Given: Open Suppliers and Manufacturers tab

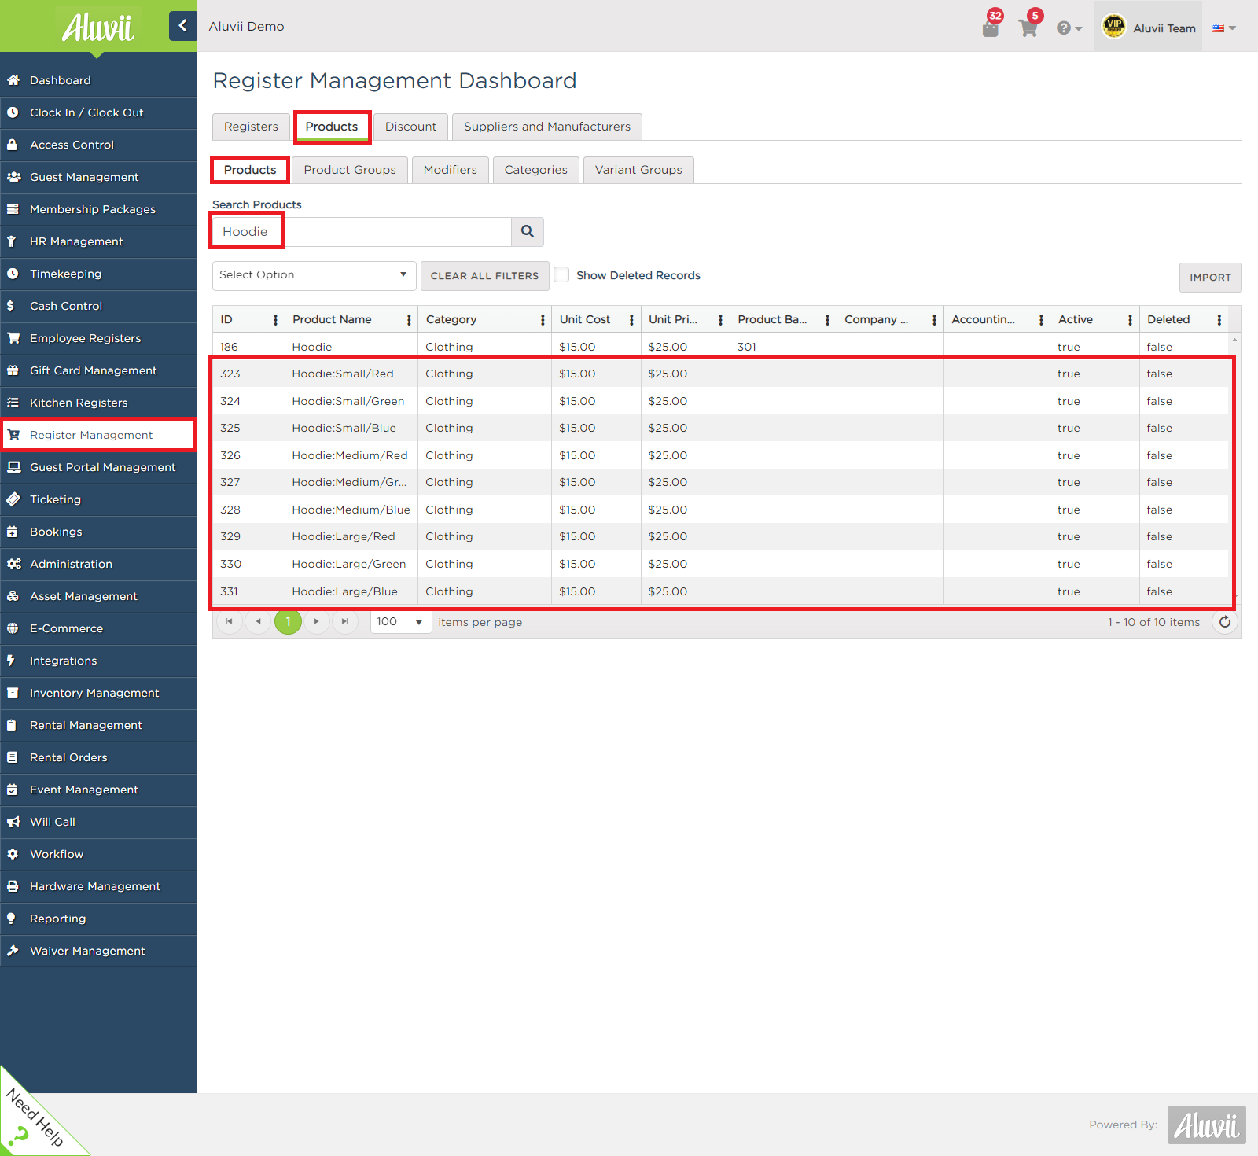Looking at the screenshot, I should tap(547, 127).
